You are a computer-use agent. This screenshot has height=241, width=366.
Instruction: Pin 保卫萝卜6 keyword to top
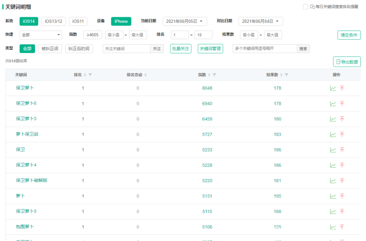[x=342, y=104]
